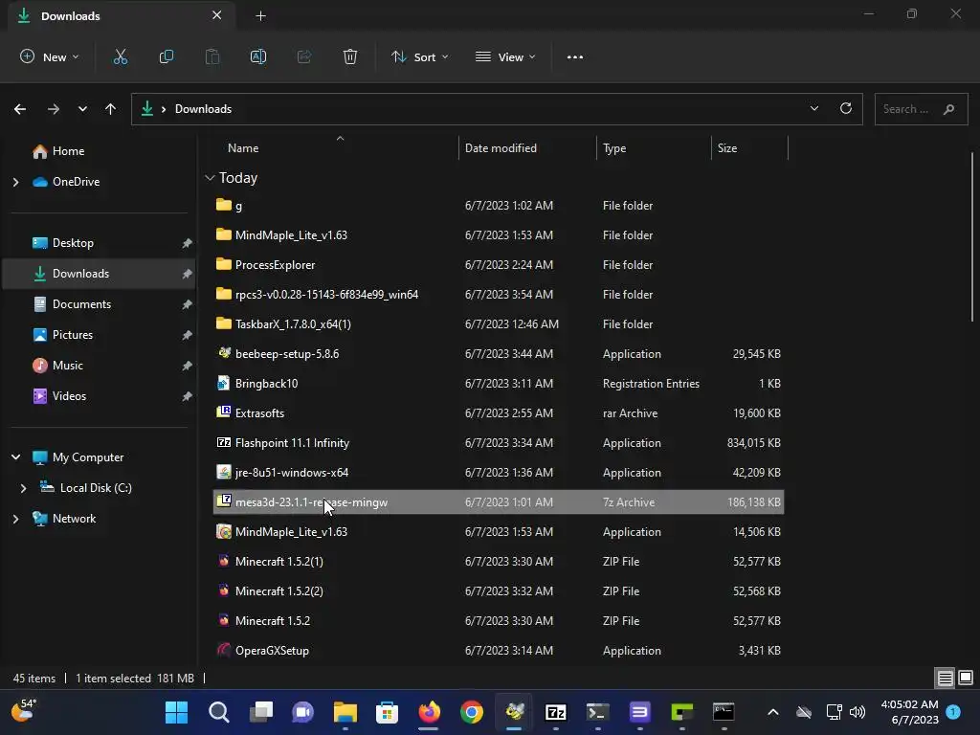Open Pictures in navigation pane
Viewport: 980px width, 735px height.
(x=73, y=335)
